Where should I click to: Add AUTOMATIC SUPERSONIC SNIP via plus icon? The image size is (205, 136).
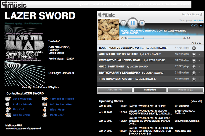pyautogui.click(x=194, y=54)
